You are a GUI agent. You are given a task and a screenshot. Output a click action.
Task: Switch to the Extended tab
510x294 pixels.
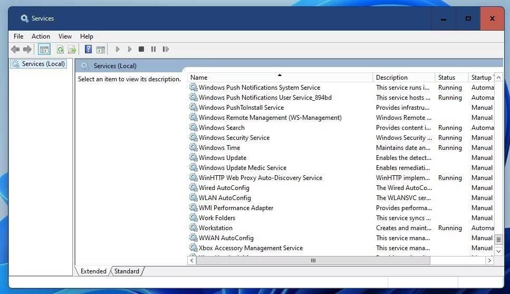coord(93,271)
